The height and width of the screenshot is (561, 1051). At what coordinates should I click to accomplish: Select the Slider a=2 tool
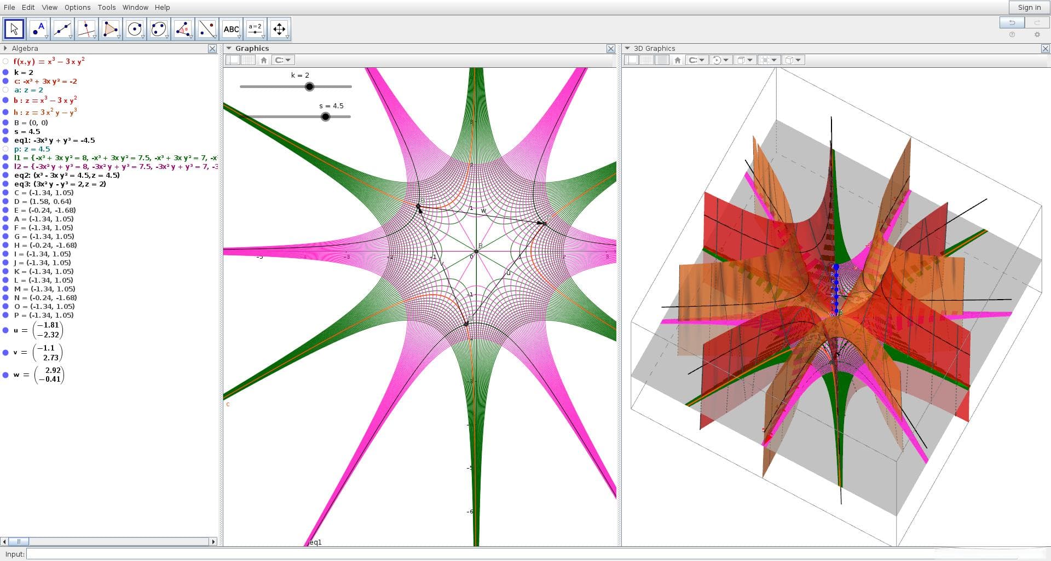point(255,29)
